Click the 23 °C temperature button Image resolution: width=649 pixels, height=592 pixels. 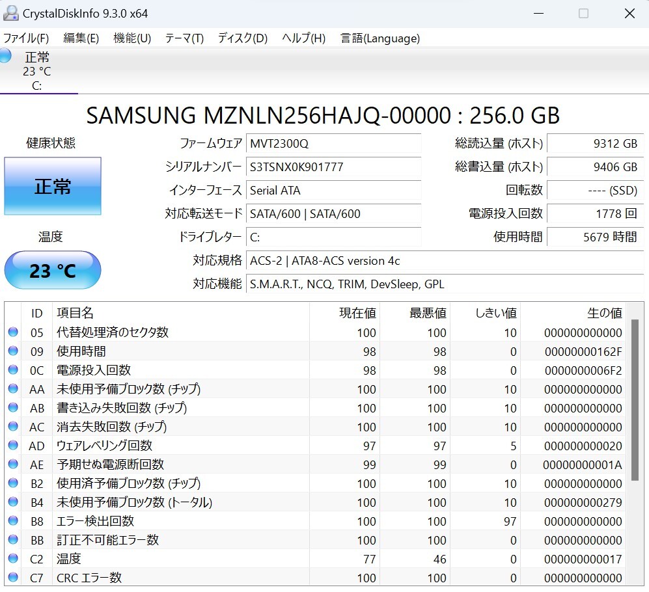(53, 270)
